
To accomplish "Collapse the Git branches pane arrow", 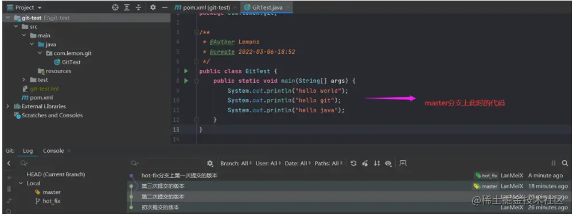I will coord(9,164).
